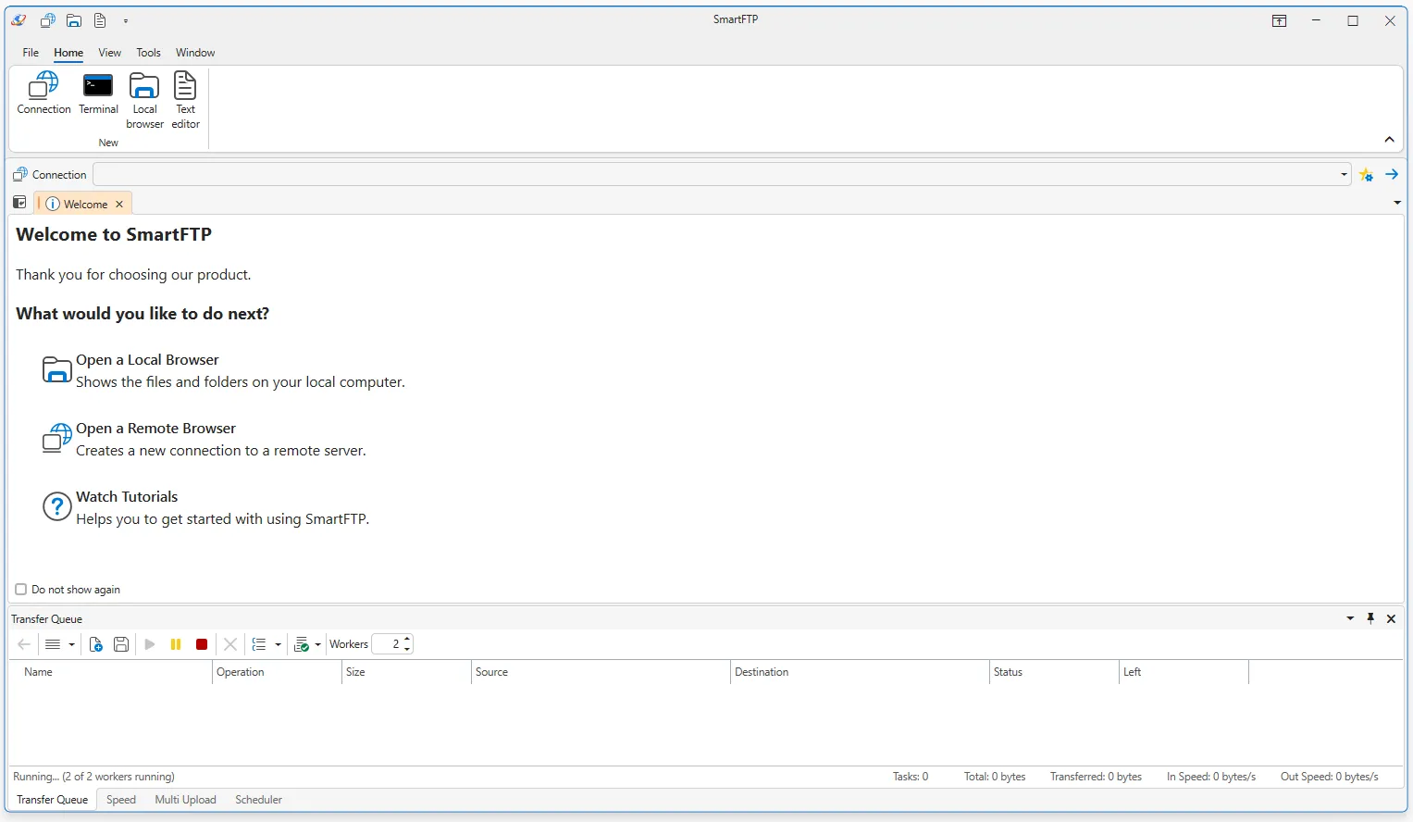Viewport: 1413px width, 822px height.
Task: Click the queue back arrow button
Action: tap(24, 644)
